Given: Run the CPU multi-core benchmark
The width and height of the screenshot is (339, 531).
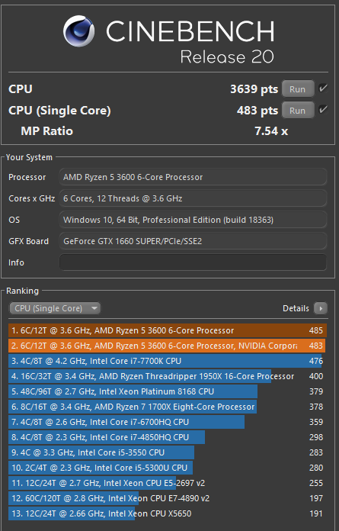Looking at the screenshot, I should tap(297, 89).
